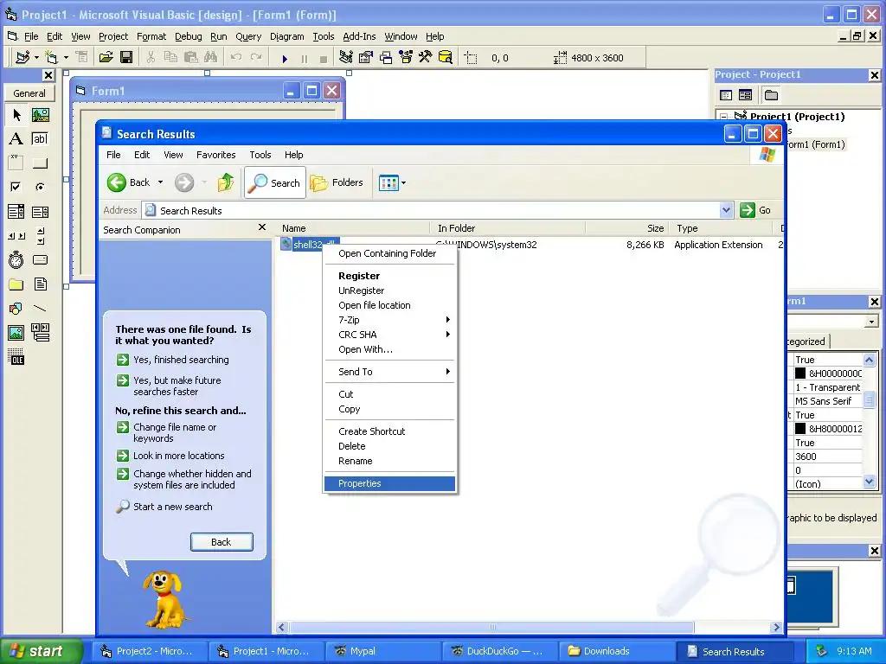The image size is (886, 664).
Task: Select the Image control tool
Action: [x=16, y=333]
